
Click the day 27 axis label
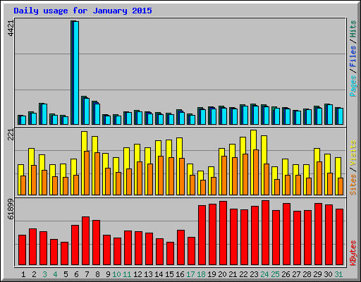296,274
